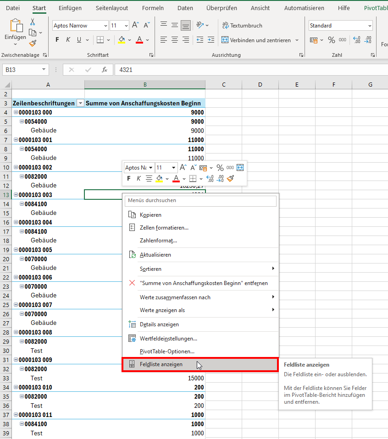Select column header C
Viewport: 388px width, 439px height.
point(223,85)
